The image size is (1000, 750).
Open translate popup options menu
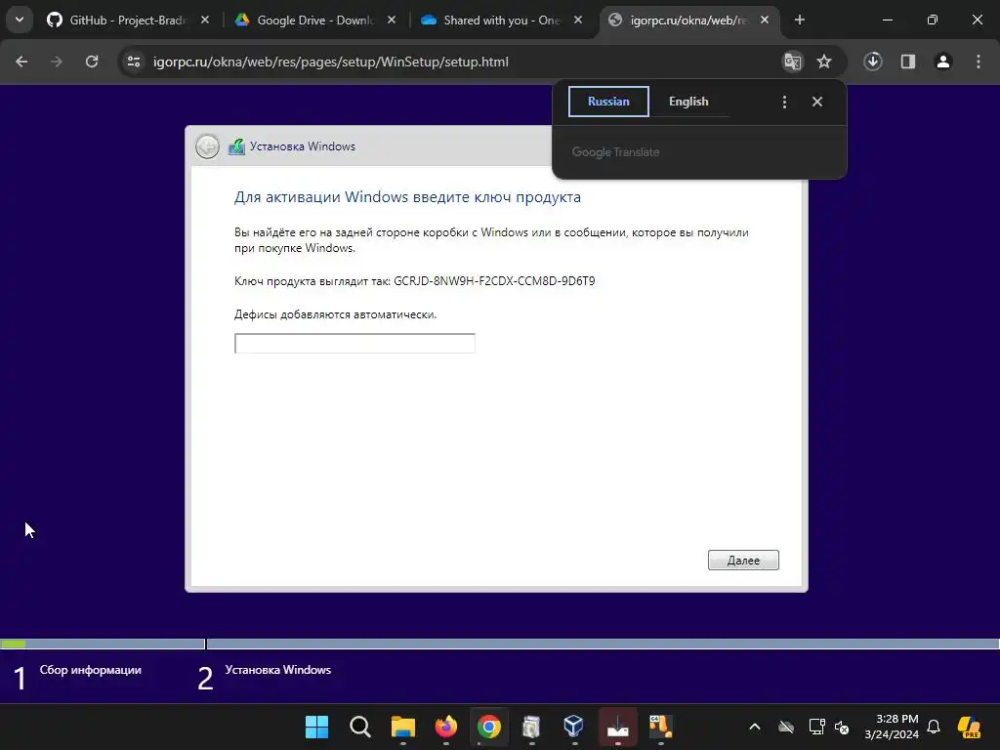click(x=784, y=102)
